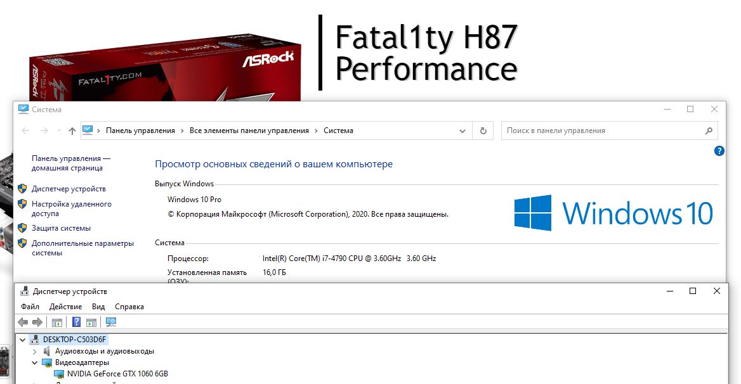This screenshot has height=384, width=741.
Task: Select the 16,0 ГБ memory value
Action: (274, 272)
